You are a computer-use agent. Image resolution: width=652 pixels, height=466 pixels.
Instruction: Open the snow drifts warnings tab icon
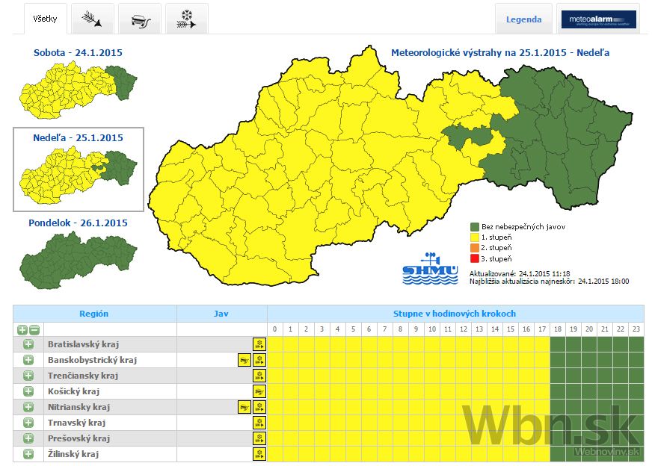tap(187, 19)
